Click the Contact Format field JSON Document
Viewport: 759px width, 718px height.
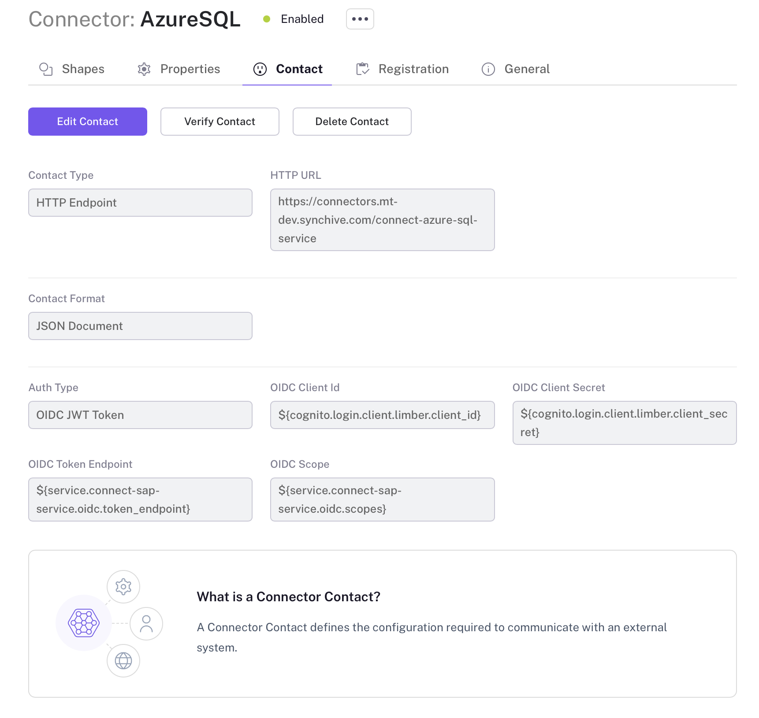[140, 326]
